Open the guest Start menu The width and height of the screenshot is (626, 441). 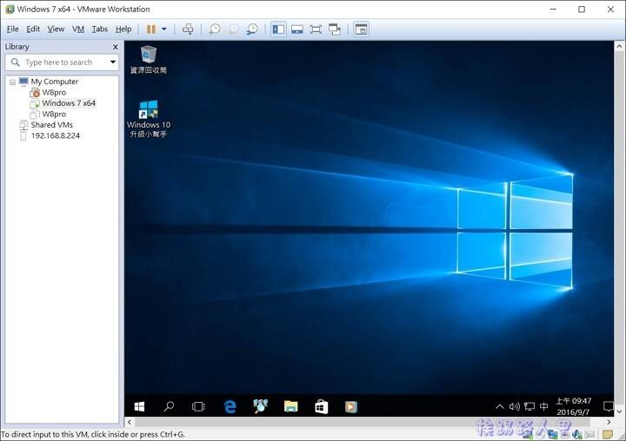[139, 406]
